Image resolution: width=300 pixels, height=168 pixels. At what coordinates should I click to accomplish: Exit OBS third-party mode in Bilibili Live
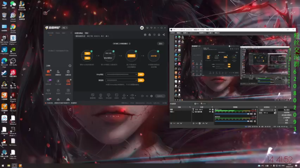pos(160,44)
